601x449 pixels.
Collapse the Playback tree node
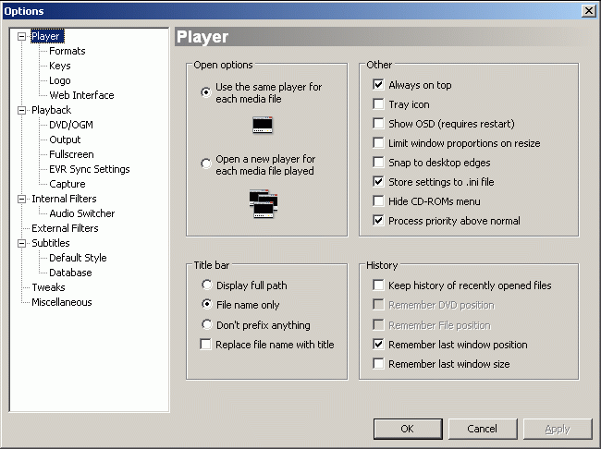point(22,111)
